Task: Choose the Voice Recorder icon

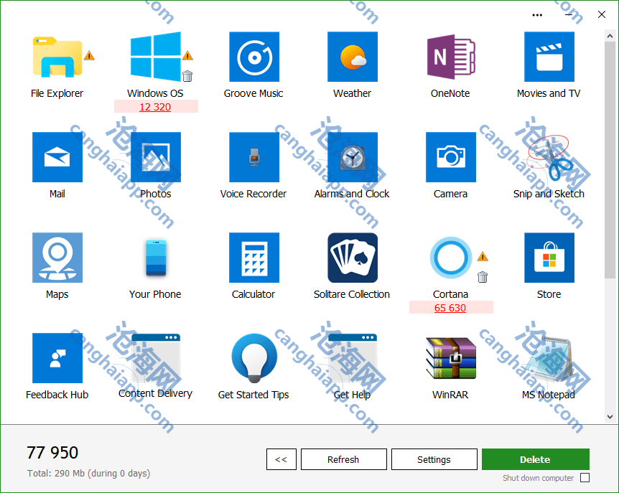Action: point(253,157)
